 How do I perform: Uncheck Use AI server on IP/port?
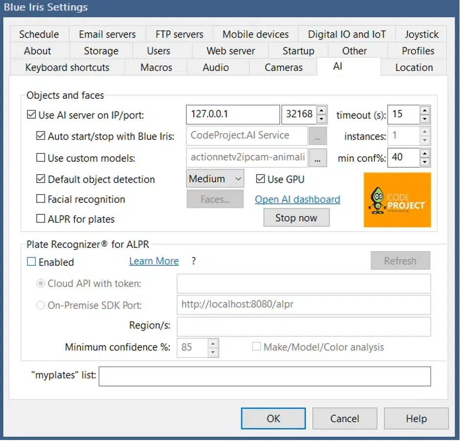pyautogui.click(x=31, y=115)
